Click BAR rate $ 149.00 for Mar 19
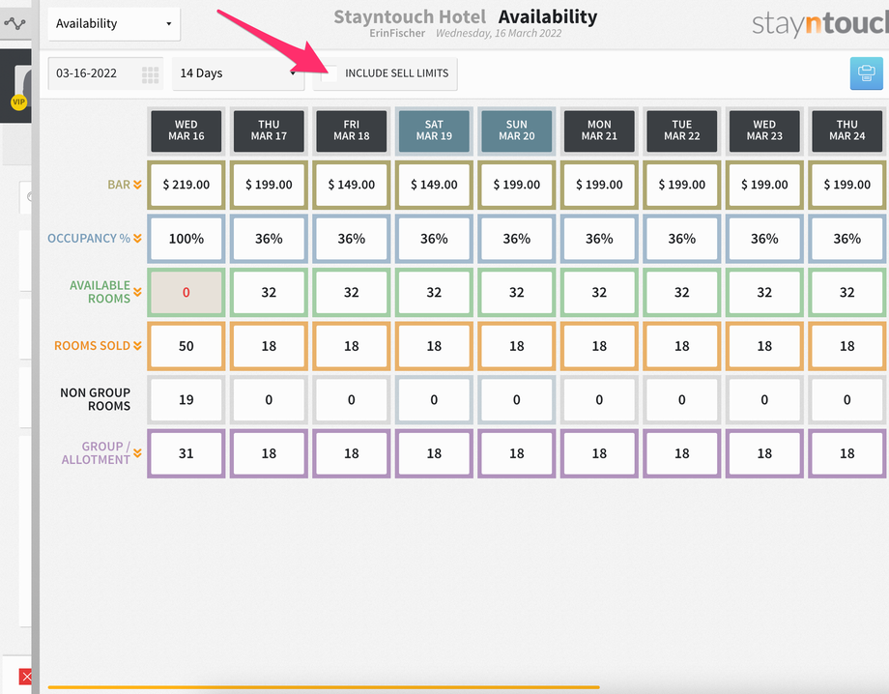The image size is (889, 694). coord(434,185)
